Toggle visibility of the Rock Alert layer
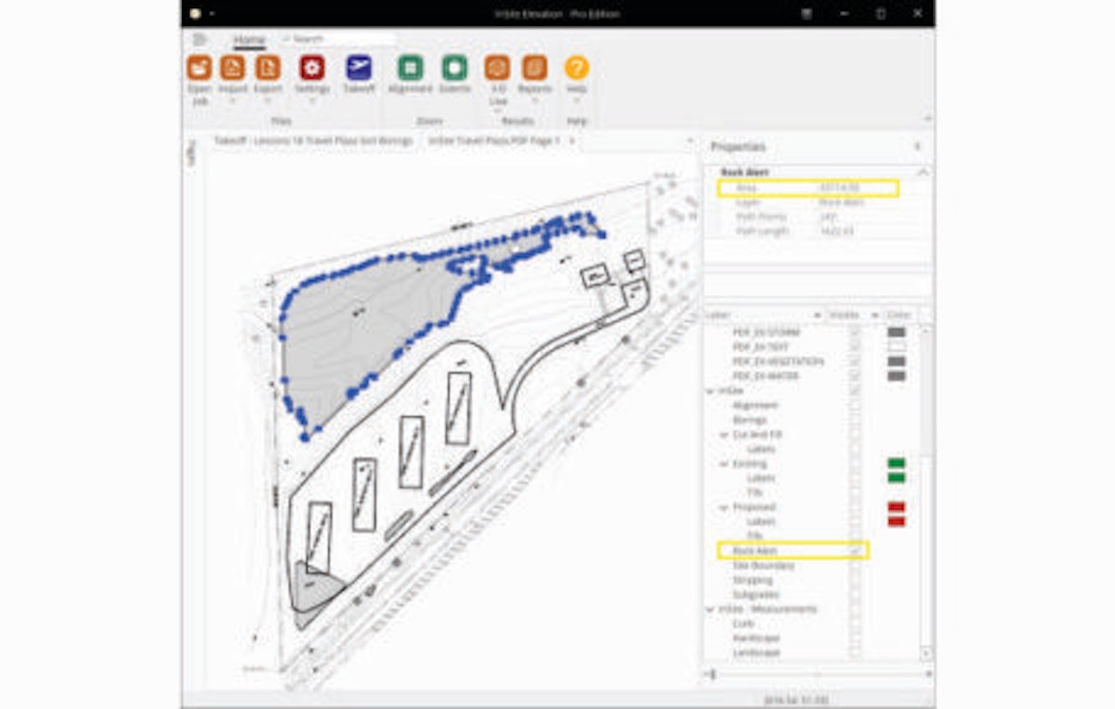 (856, 550)
